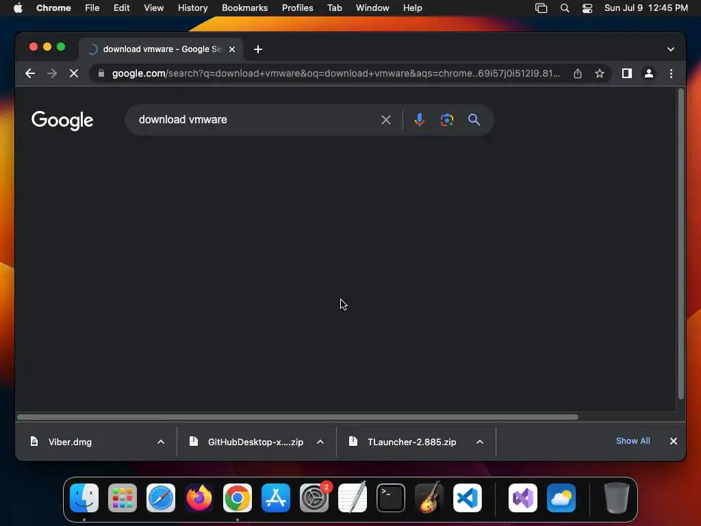Share this page via share icon
This screenshot has width=701, height=526.
578,73
